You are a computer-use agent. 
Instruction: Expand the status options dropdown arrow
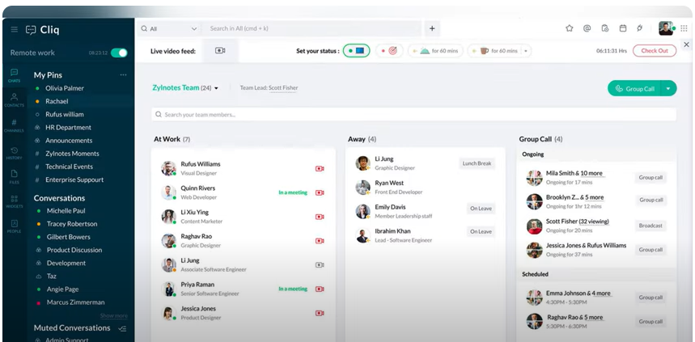click(x=526, y=50)
